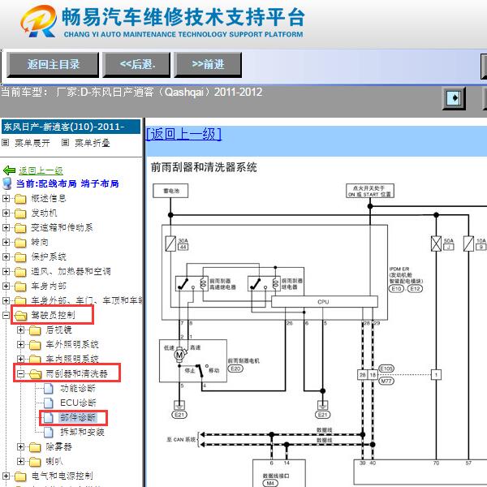Screen dimensions: 487x487
Task: Open the 功能诊断 page
Action: 78,388
